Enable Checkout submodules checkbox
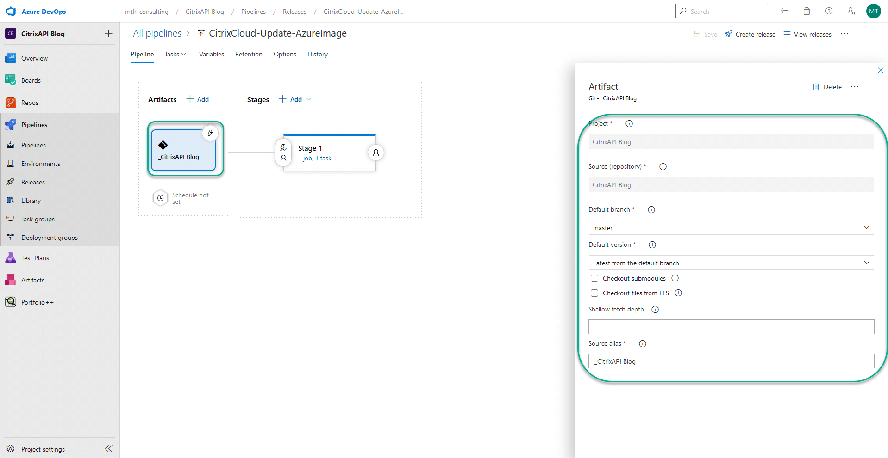Image resolution: width=888 pixels, height=458 pixels. pos(594,278)
